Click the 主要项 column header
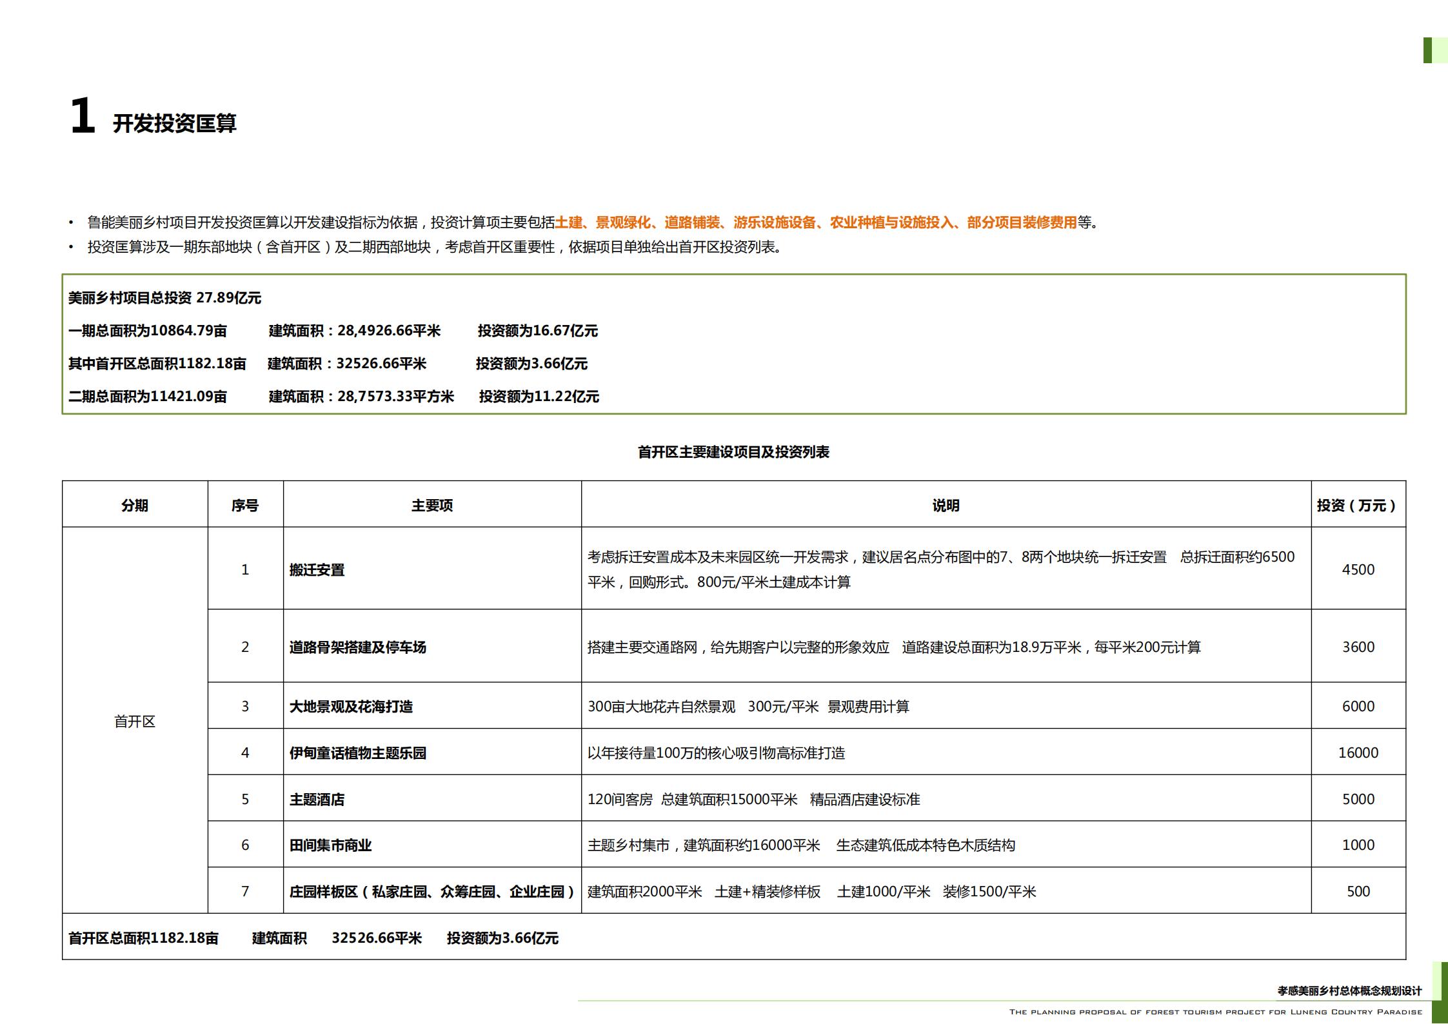1448x1024 pixels. click(x=432, y=505)
